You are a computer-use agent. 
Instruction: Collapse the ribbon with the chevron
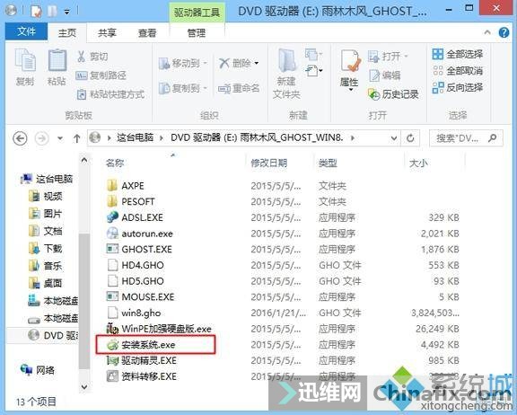(487, 32)
